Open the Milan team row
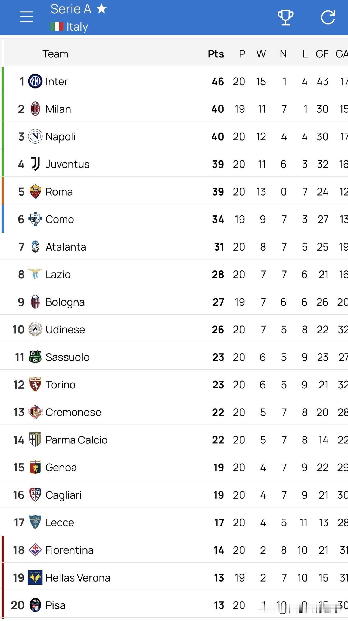348x621 pixels. click(58, 109)
